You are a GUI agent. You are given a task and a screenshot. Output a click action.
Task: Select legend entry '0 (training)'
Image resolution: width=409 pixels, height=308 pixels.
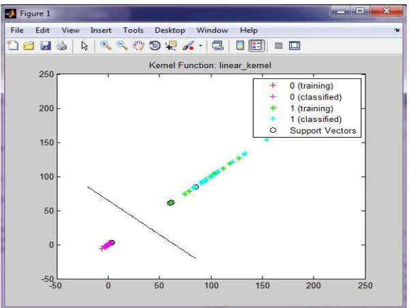click(312, 86)
